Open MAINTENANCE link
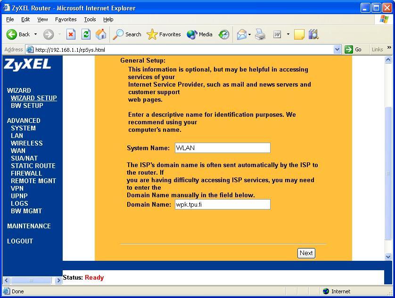Image resolution: width=395 pixels, height=298 pixels. 29,226
